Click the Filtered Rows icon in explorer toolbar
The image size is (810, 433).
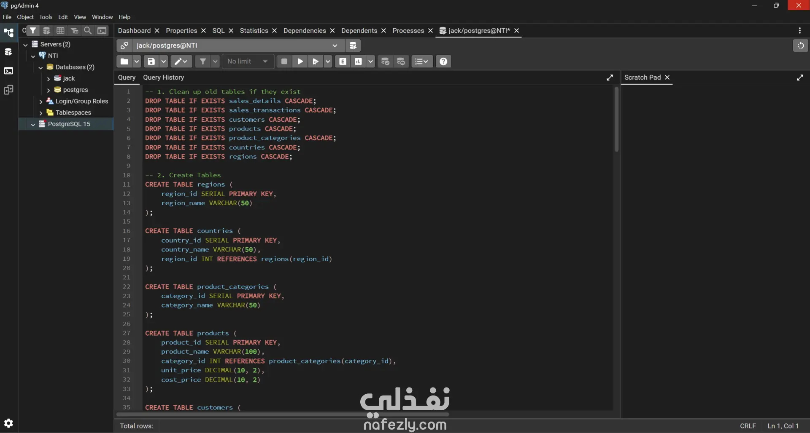click(x=74, y=30)
